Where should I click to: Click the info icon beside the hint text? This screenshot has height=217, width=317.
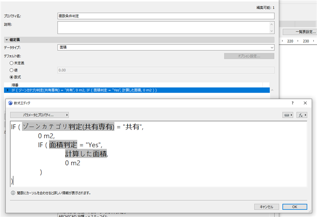(13, 193)
